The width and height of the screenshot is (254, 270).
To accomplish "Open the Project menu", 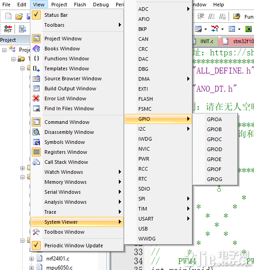I will (59, 5).
